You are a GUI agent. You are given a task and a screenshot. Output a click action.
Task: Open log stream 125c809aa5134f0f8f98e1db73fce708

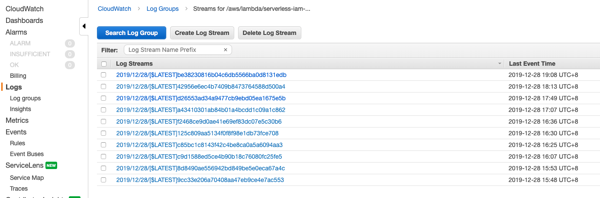pos(197,133)
